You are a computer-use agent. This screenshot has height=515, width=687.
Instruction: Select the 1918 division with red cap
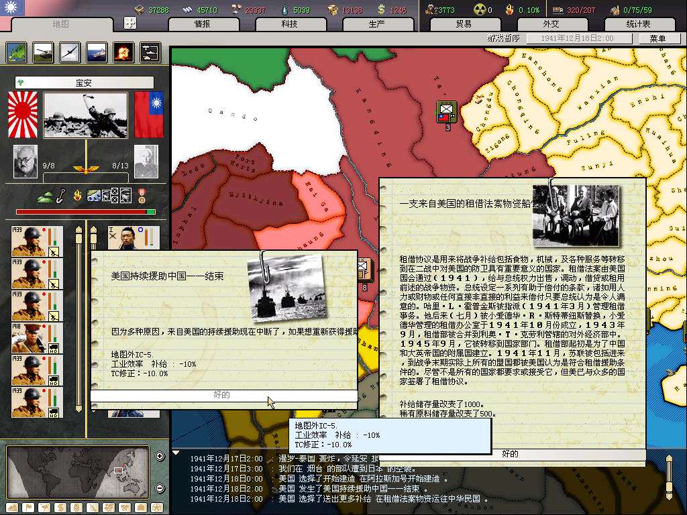tap(38, 339)
